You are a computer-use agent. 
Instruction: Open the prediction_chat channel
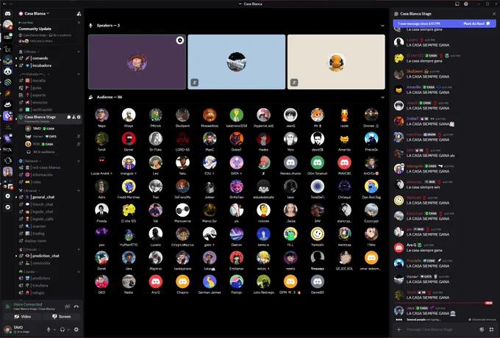click(x=50, y=256)
